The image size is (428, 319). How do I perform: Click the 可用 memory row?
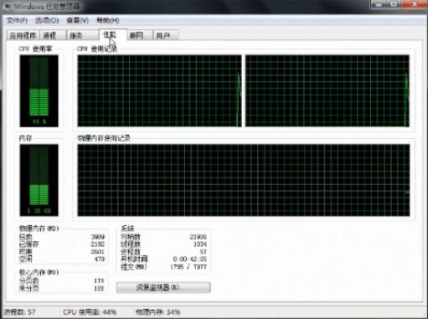point(62,252)
